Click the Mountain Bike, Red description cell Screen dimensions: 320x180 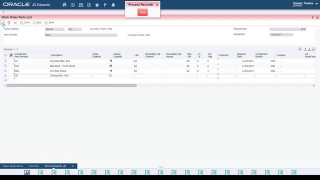tap(70, 61)
